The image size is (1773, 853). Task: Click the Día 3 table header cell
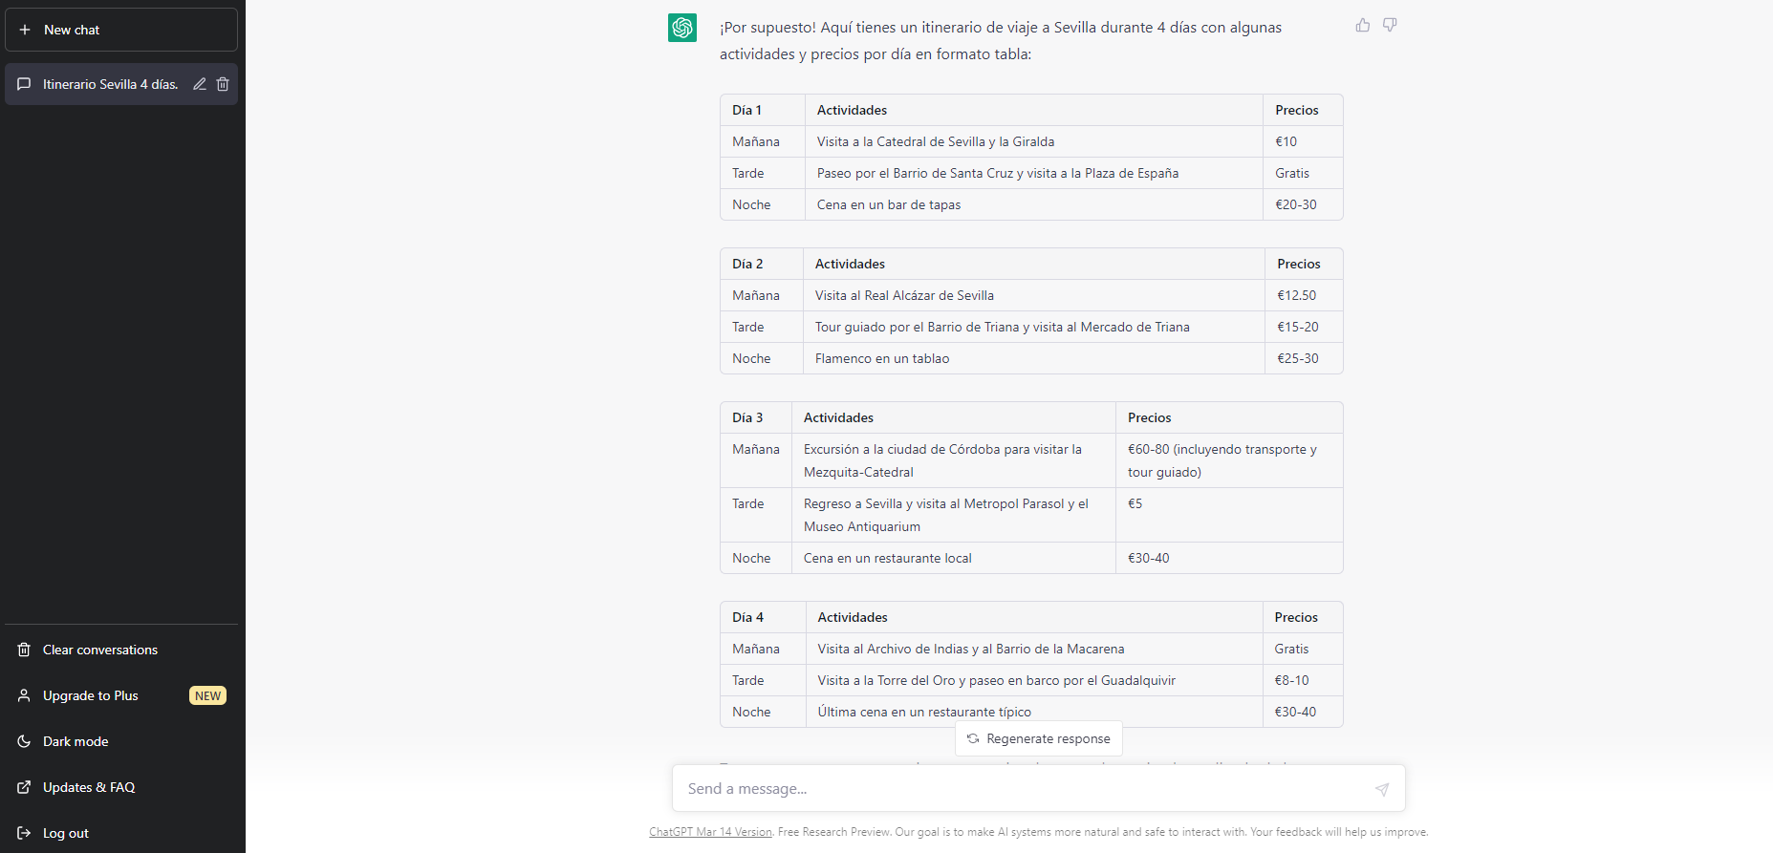756,417
